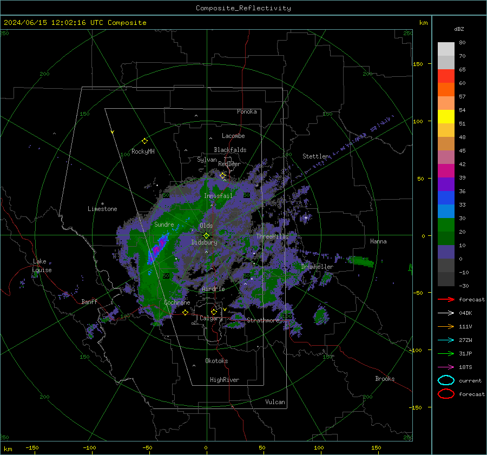This screenshot has height=455, width=487.
Task: Click the red forecast ellipse icon
Action: [x=446, y=394]
